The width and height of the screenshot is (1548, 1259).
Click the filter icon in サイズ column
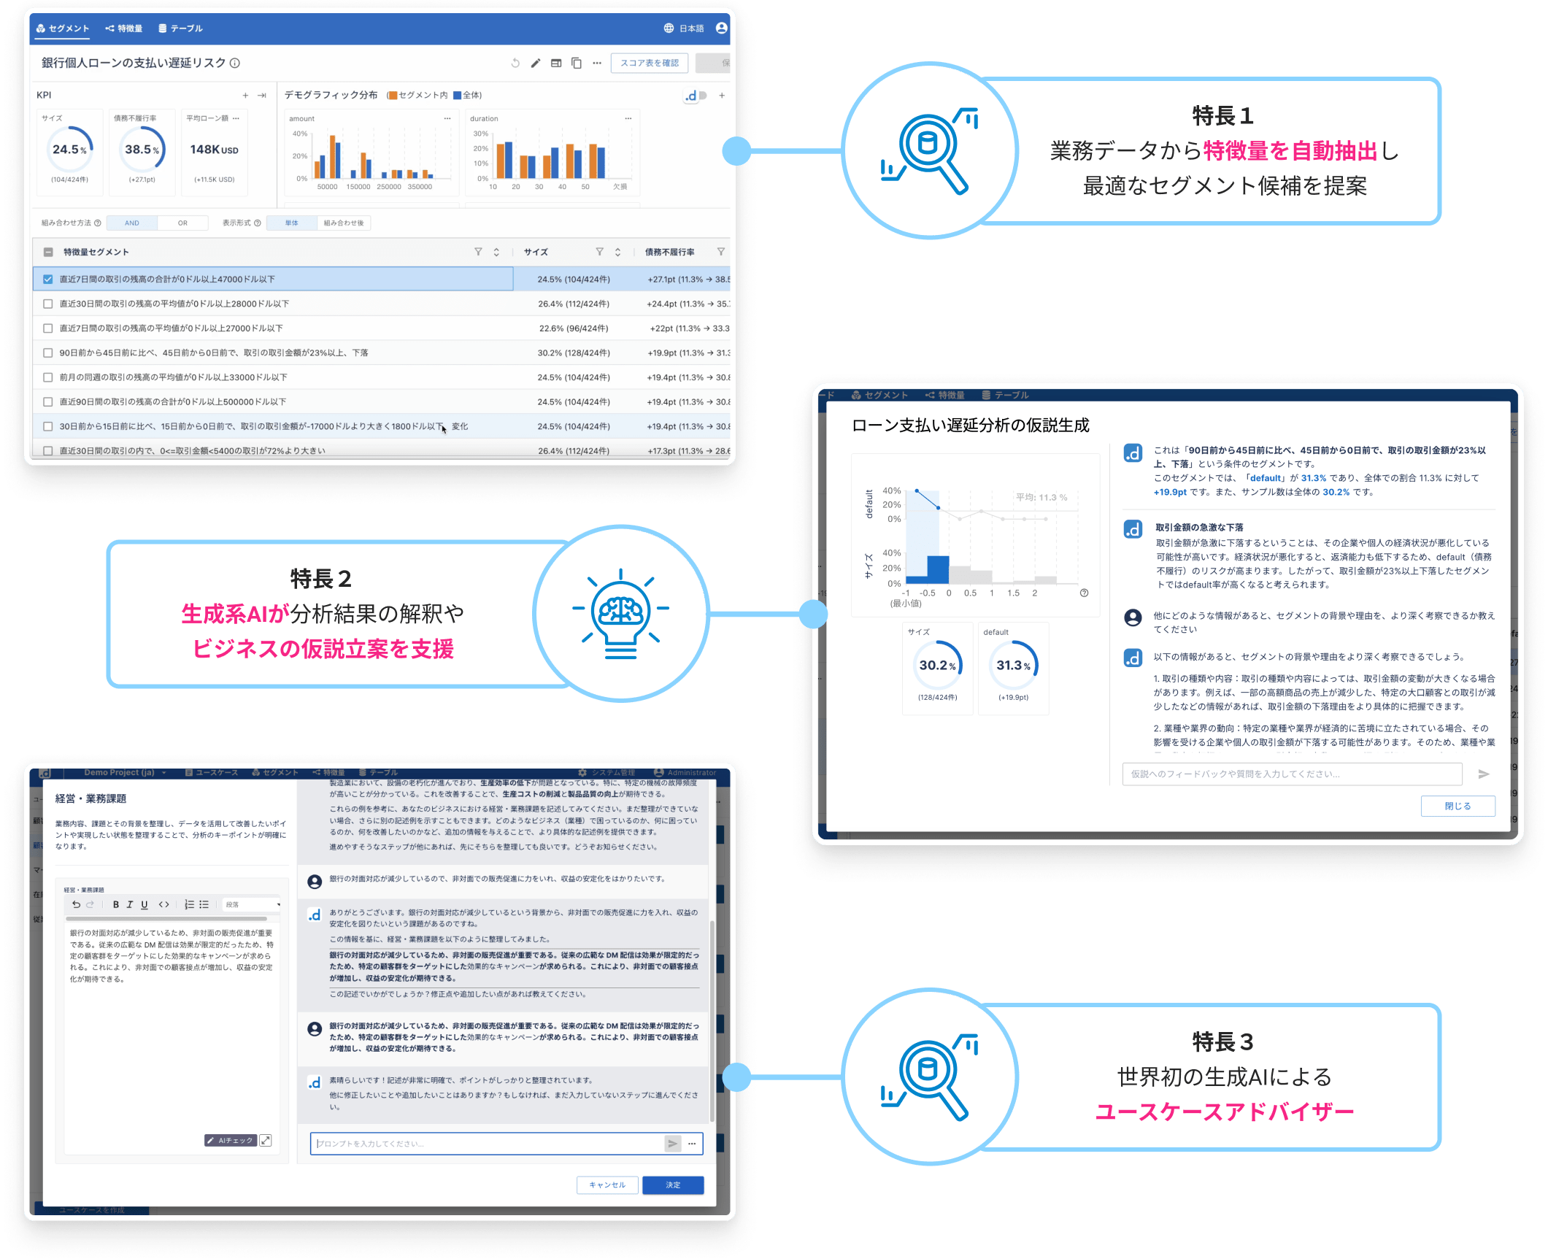click(x=599, y=253)
